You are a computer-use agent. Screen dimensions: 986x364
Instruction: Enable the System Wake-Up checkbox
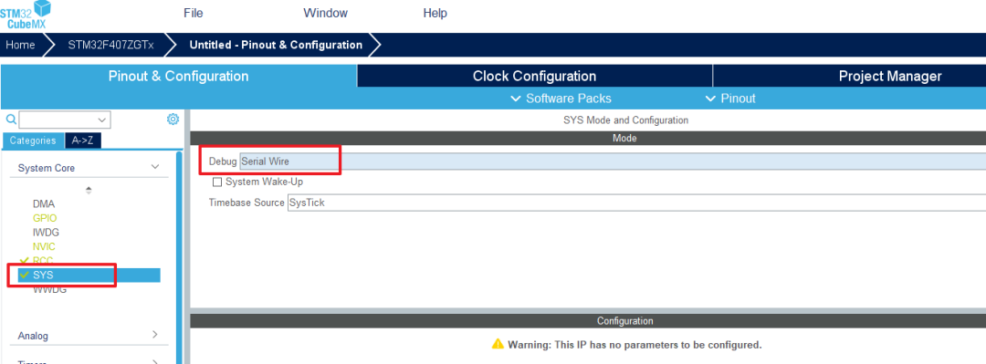click(217, 182)
